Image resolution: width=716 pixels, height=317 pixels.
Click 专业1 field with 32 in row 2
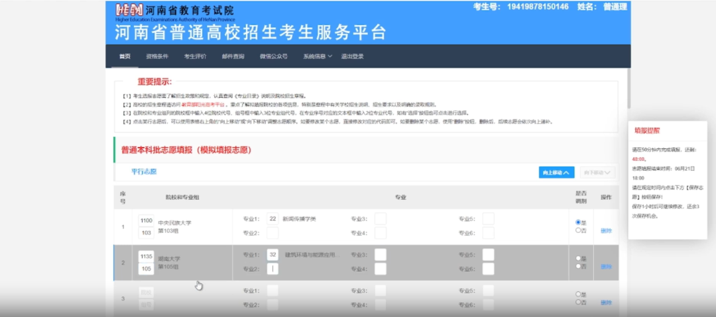pyautogui.click(x=272, y=255)
